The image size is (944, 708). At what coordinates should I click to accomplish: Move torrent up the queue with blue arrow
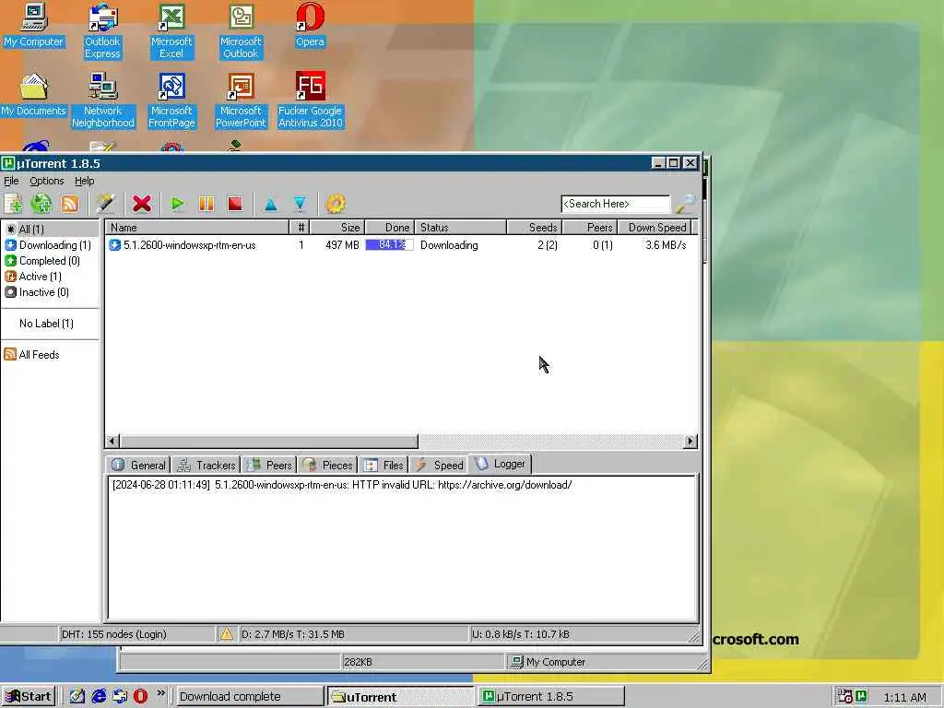click(x=271, y=205)
